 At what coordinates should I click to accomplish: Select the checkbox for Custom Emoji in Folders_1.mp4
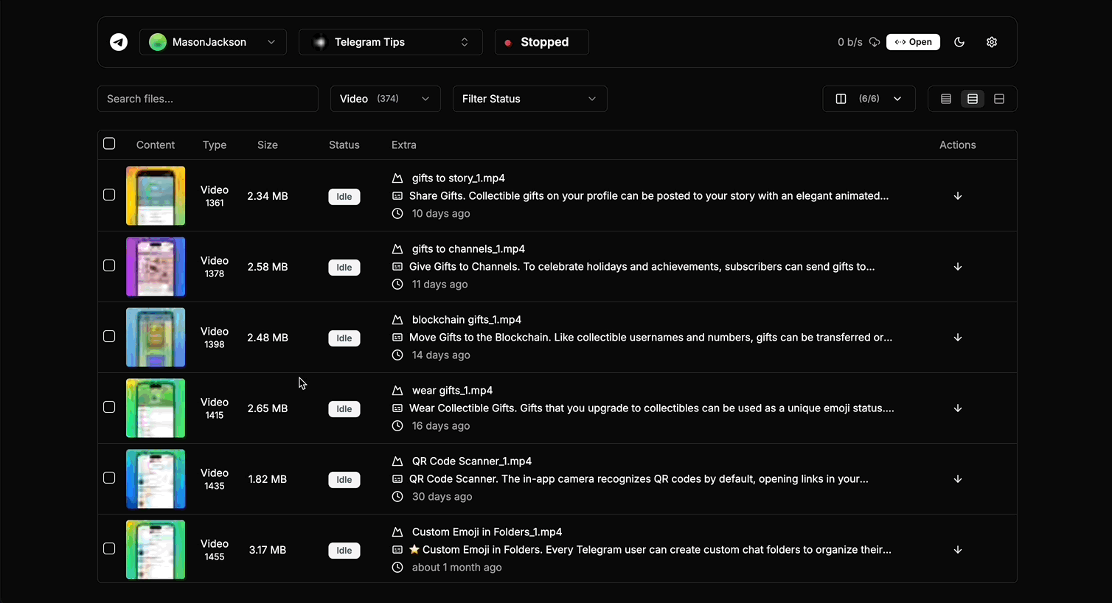109,548
